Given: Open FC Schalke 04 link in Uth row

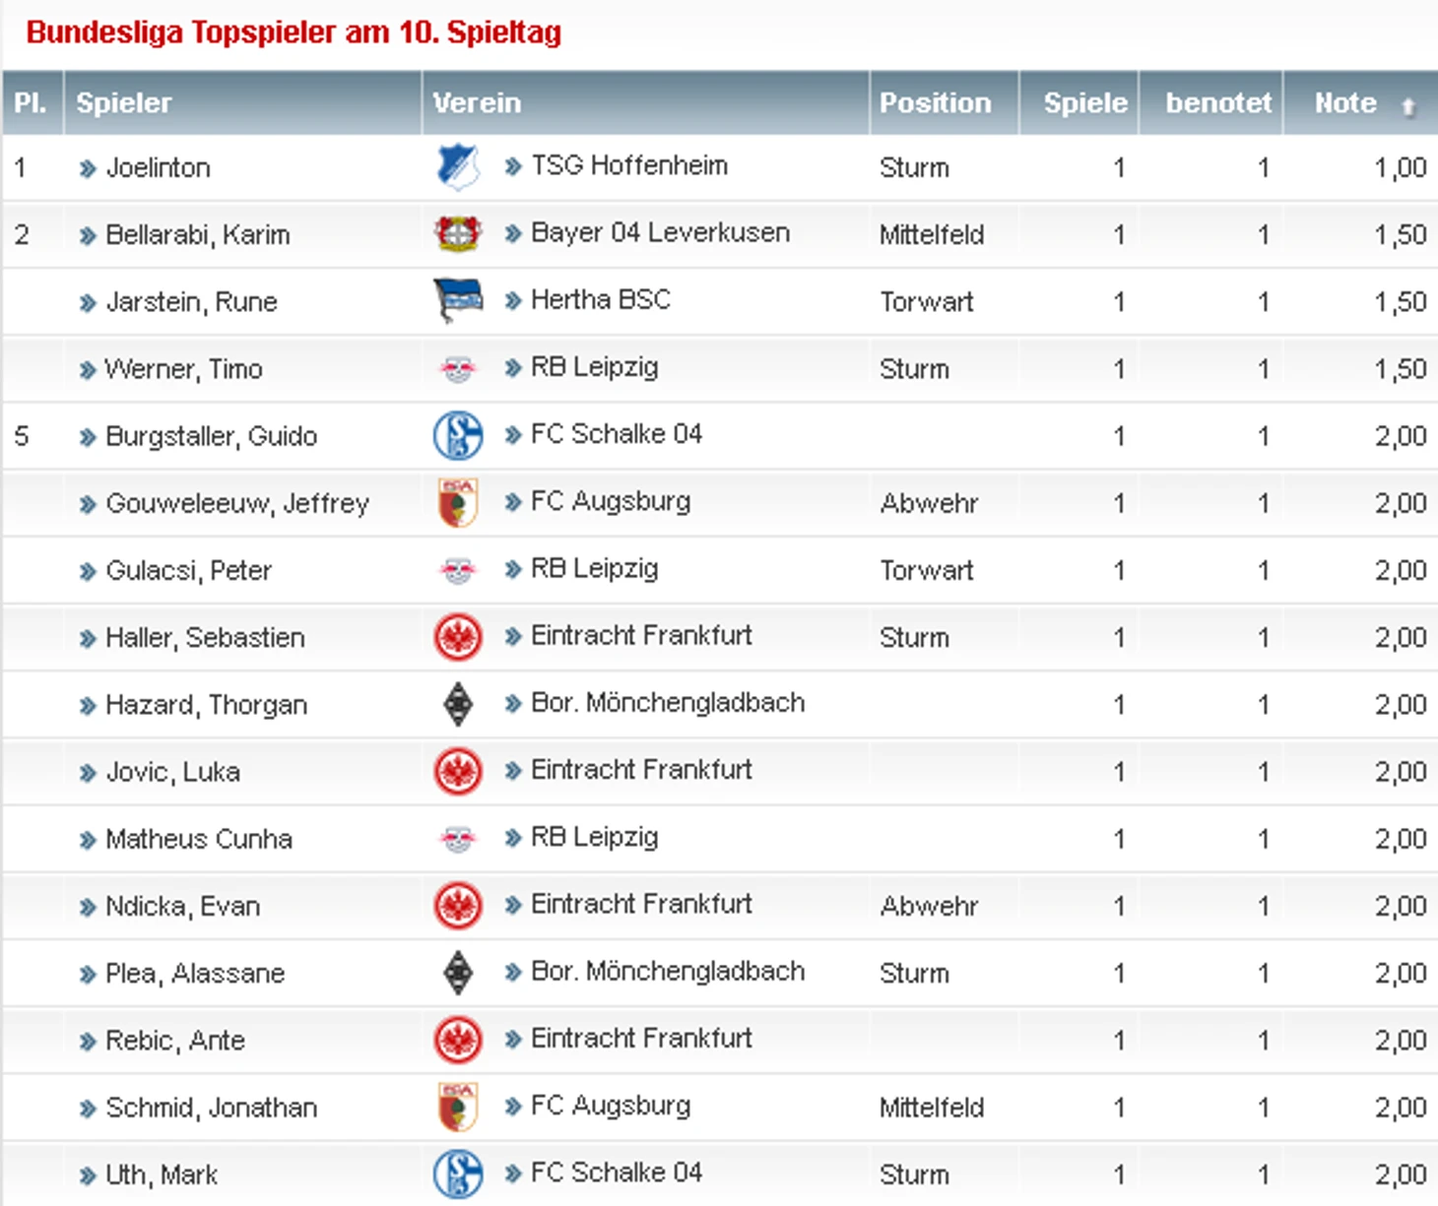Looking at the screenshot, I should 616,1173.
